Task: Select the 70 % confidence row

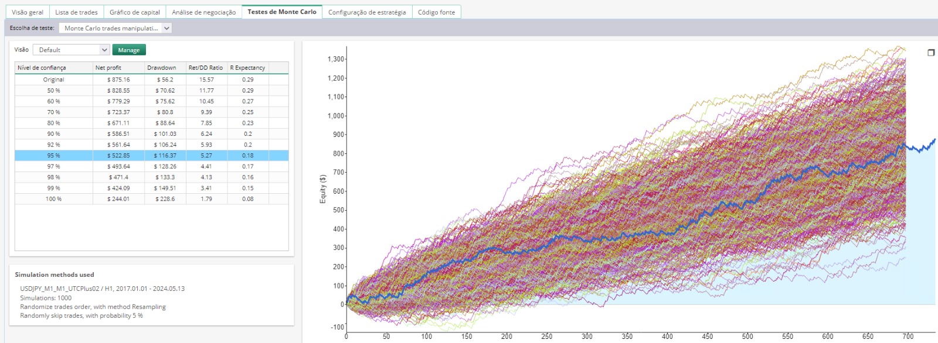Action: (x=152, y=112)
